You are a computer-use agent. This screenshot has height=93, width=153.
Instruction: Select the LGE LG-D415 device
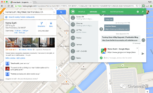pos(84,51)
